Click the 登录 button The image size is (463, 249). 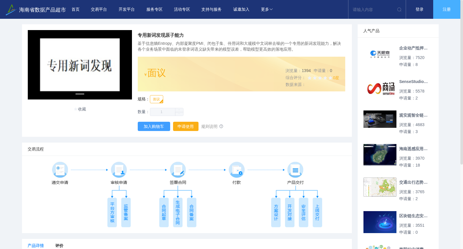click(x=420, y=10)
